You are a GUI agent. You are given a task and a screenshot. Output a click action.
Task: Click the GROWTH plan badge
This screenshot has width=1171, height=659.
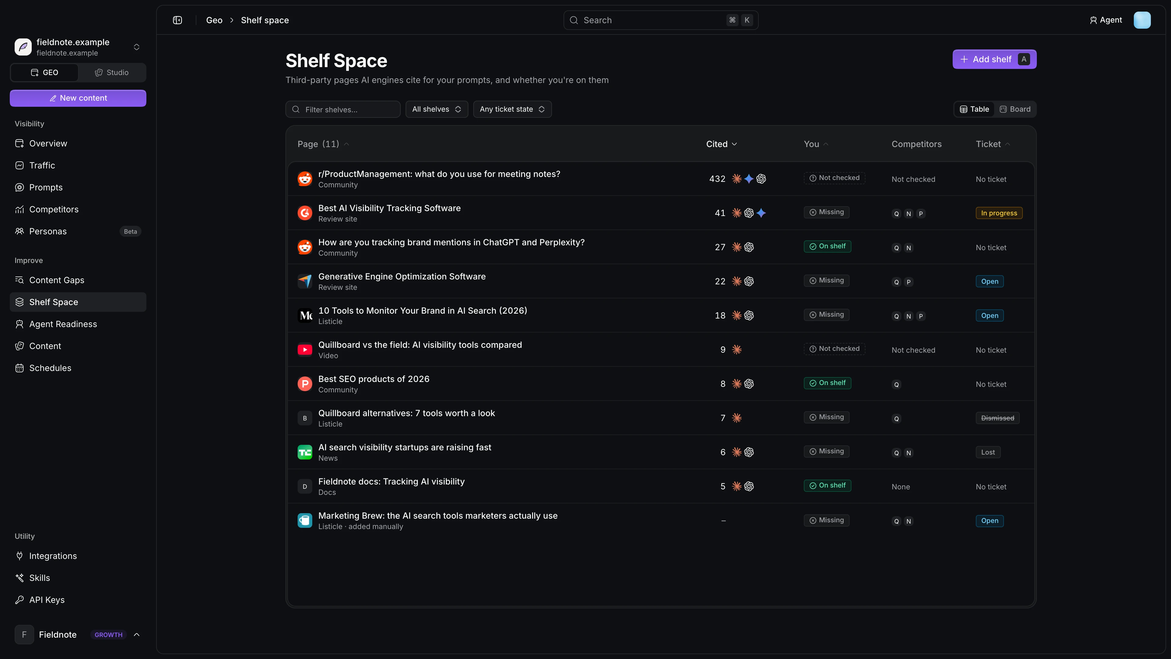click(108, 635)
